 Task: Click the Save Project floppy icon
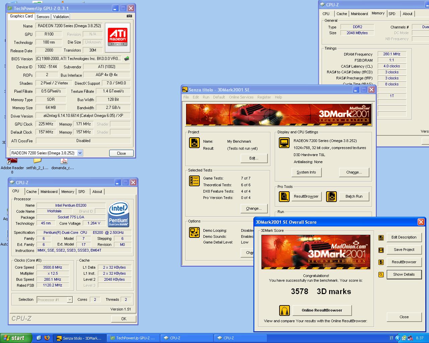tap(381, 250)
